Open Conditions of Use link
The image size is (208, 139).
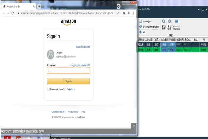pyautogui.click(x=58, y=112)
